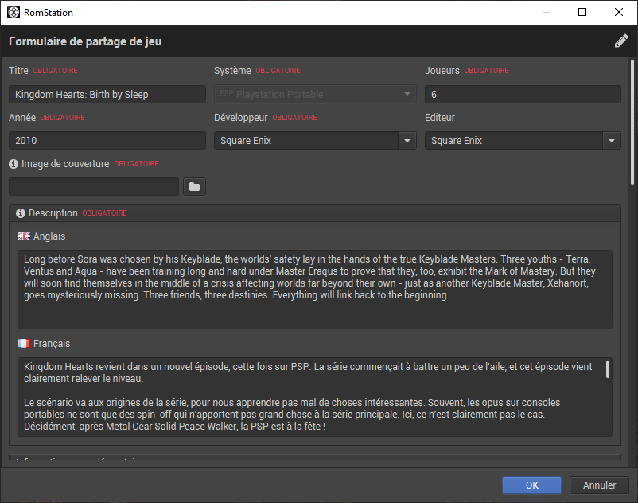This screenshot has height=503, width=638.
Task: Click inside the Anglais description text area
Action: tap(315, 290)
